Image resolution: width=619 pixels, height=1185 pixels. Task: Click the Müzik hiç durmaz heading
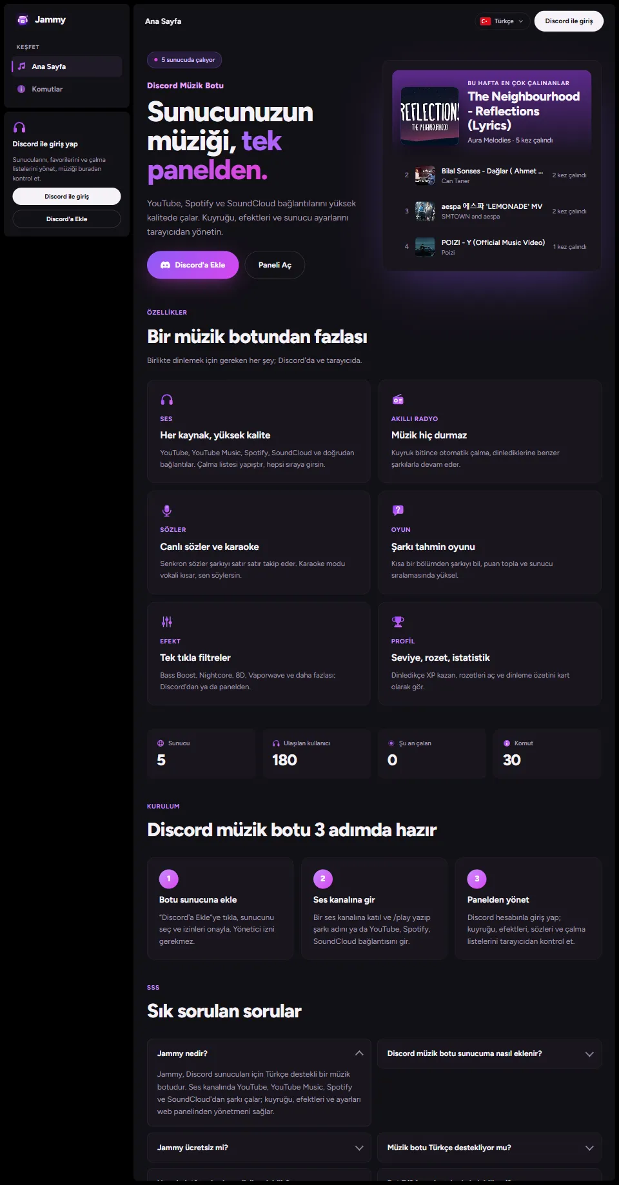point(429,435)
